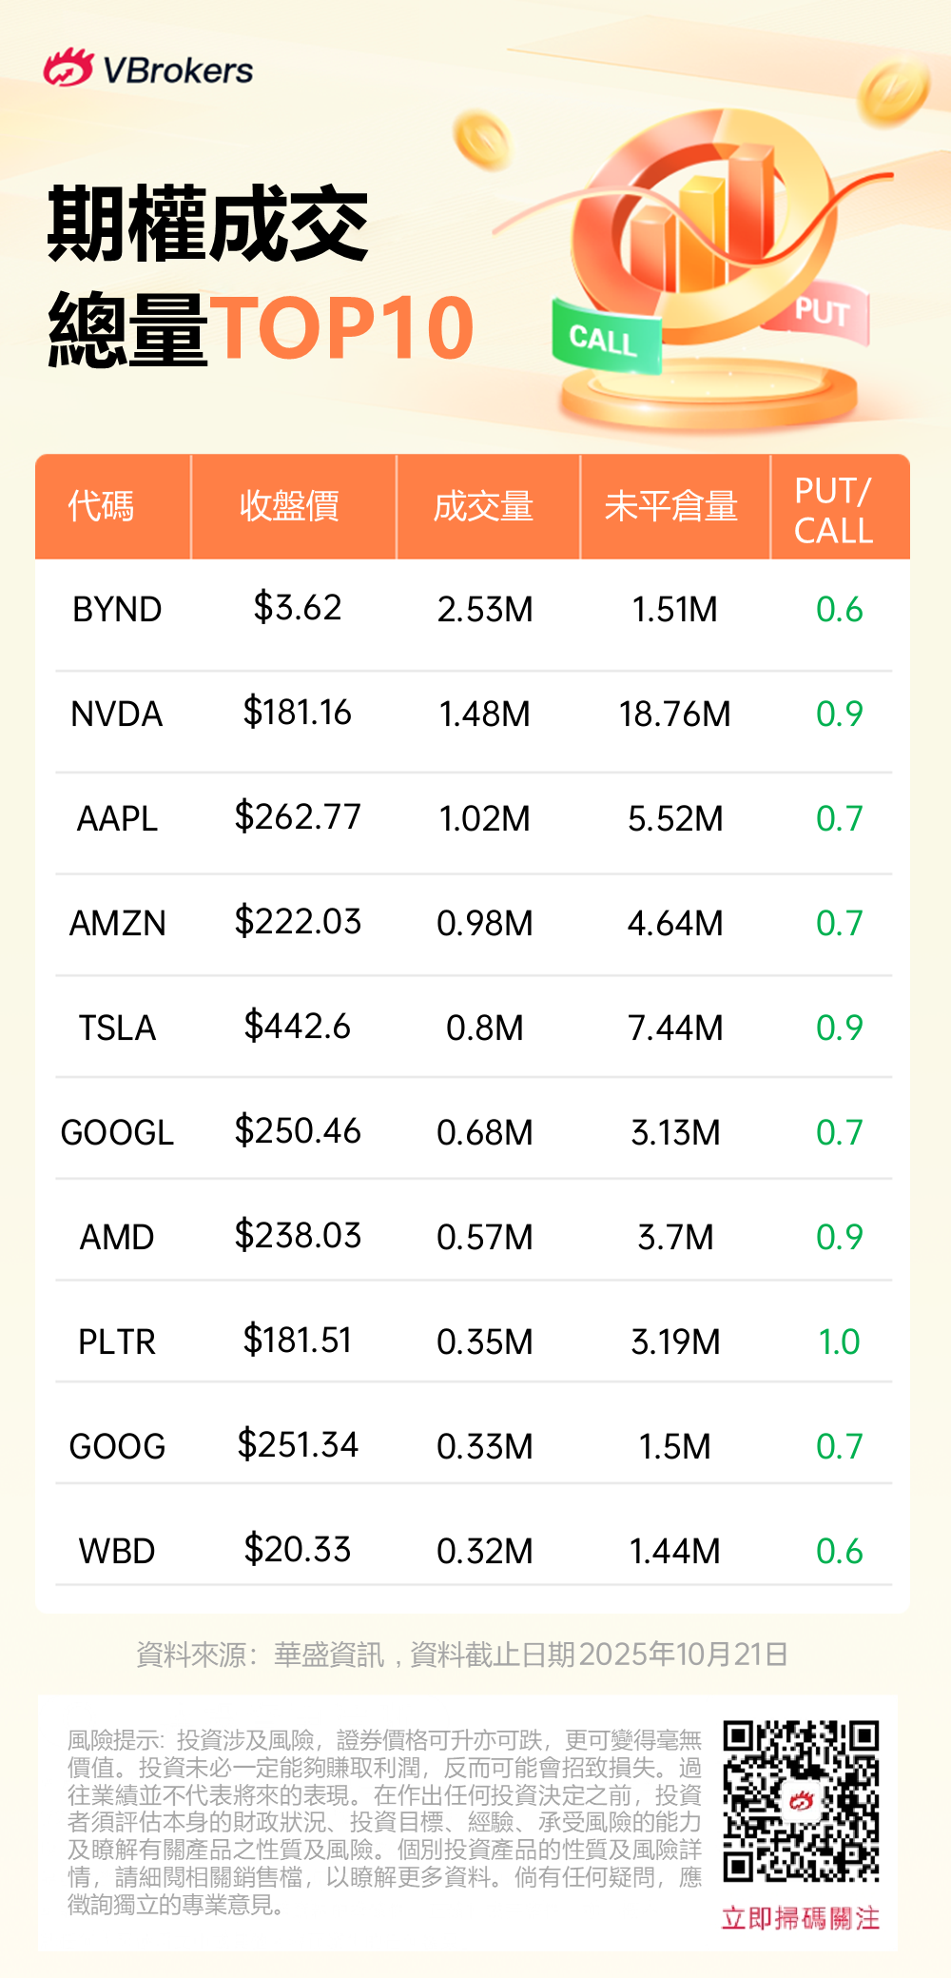
Task: Click the 收盤價 column header
Action: point(289,506)
